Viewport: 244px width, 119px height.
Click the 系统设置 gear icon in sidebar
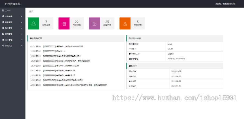pos(3,46)
